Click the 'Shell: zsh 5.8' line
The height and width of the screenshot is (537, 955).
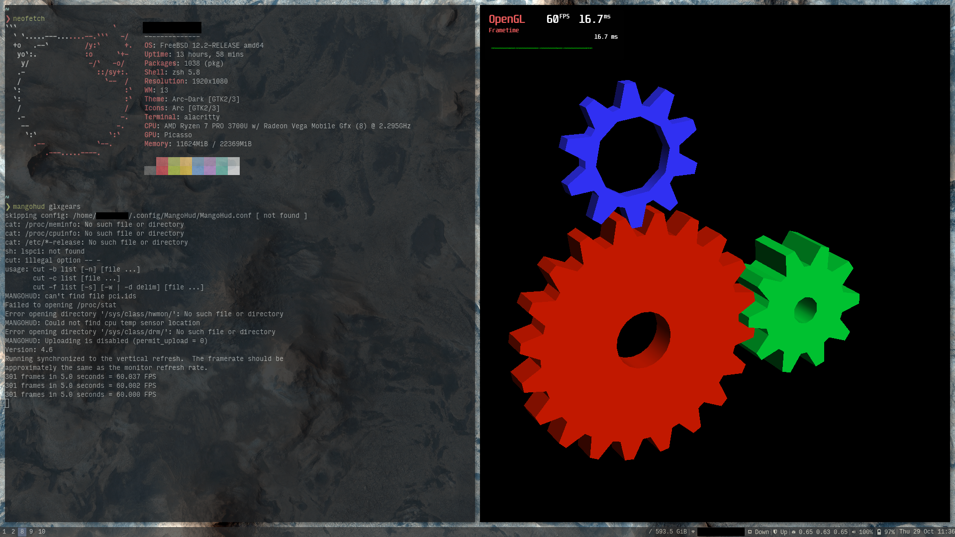(172, 73)
